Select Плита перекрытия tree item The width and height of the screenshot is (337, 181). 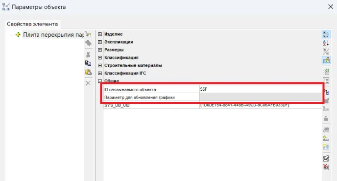pyautogui.click(x=54, y=35)
